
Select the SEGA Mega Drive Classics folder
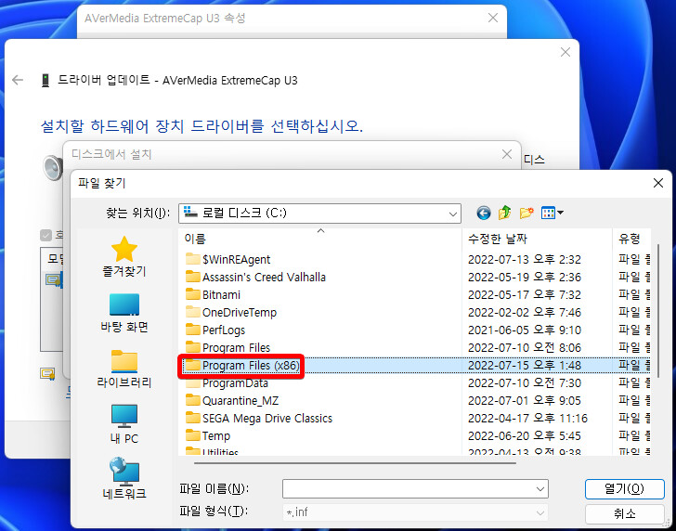tap(266, 419)
